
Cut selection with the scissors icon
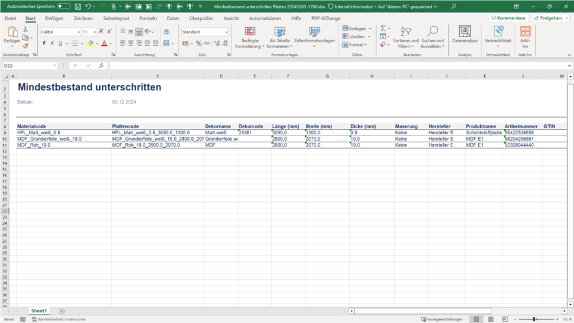pos(25,29)
